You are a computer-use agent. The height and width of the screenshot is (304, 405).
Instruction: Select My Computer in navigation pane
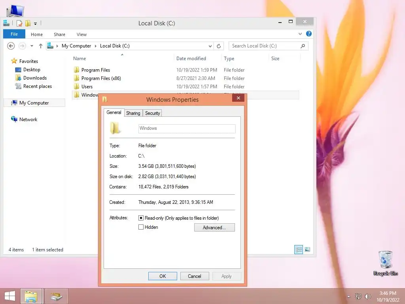pyautogui.click(x=34, y=103)
